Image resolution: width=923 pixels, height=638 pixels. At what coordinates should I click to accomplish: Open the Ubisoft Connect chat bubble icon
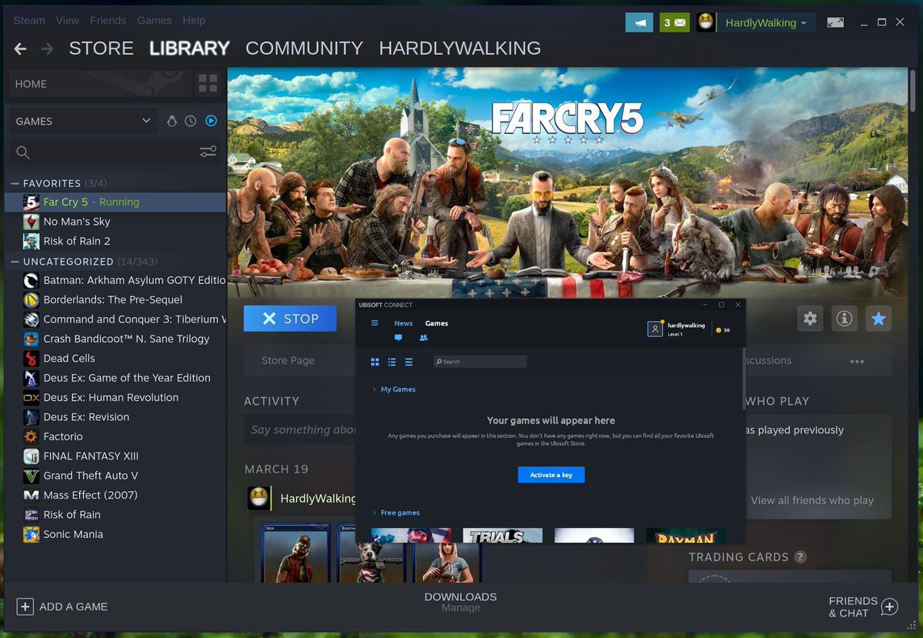(398, 338)
